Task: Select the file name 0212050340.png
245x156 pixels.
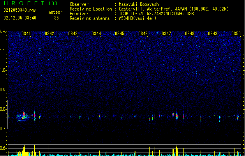Action: coord(20,11)
